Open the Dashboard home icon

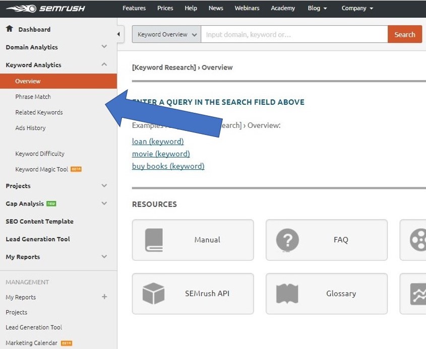[10, 29]
